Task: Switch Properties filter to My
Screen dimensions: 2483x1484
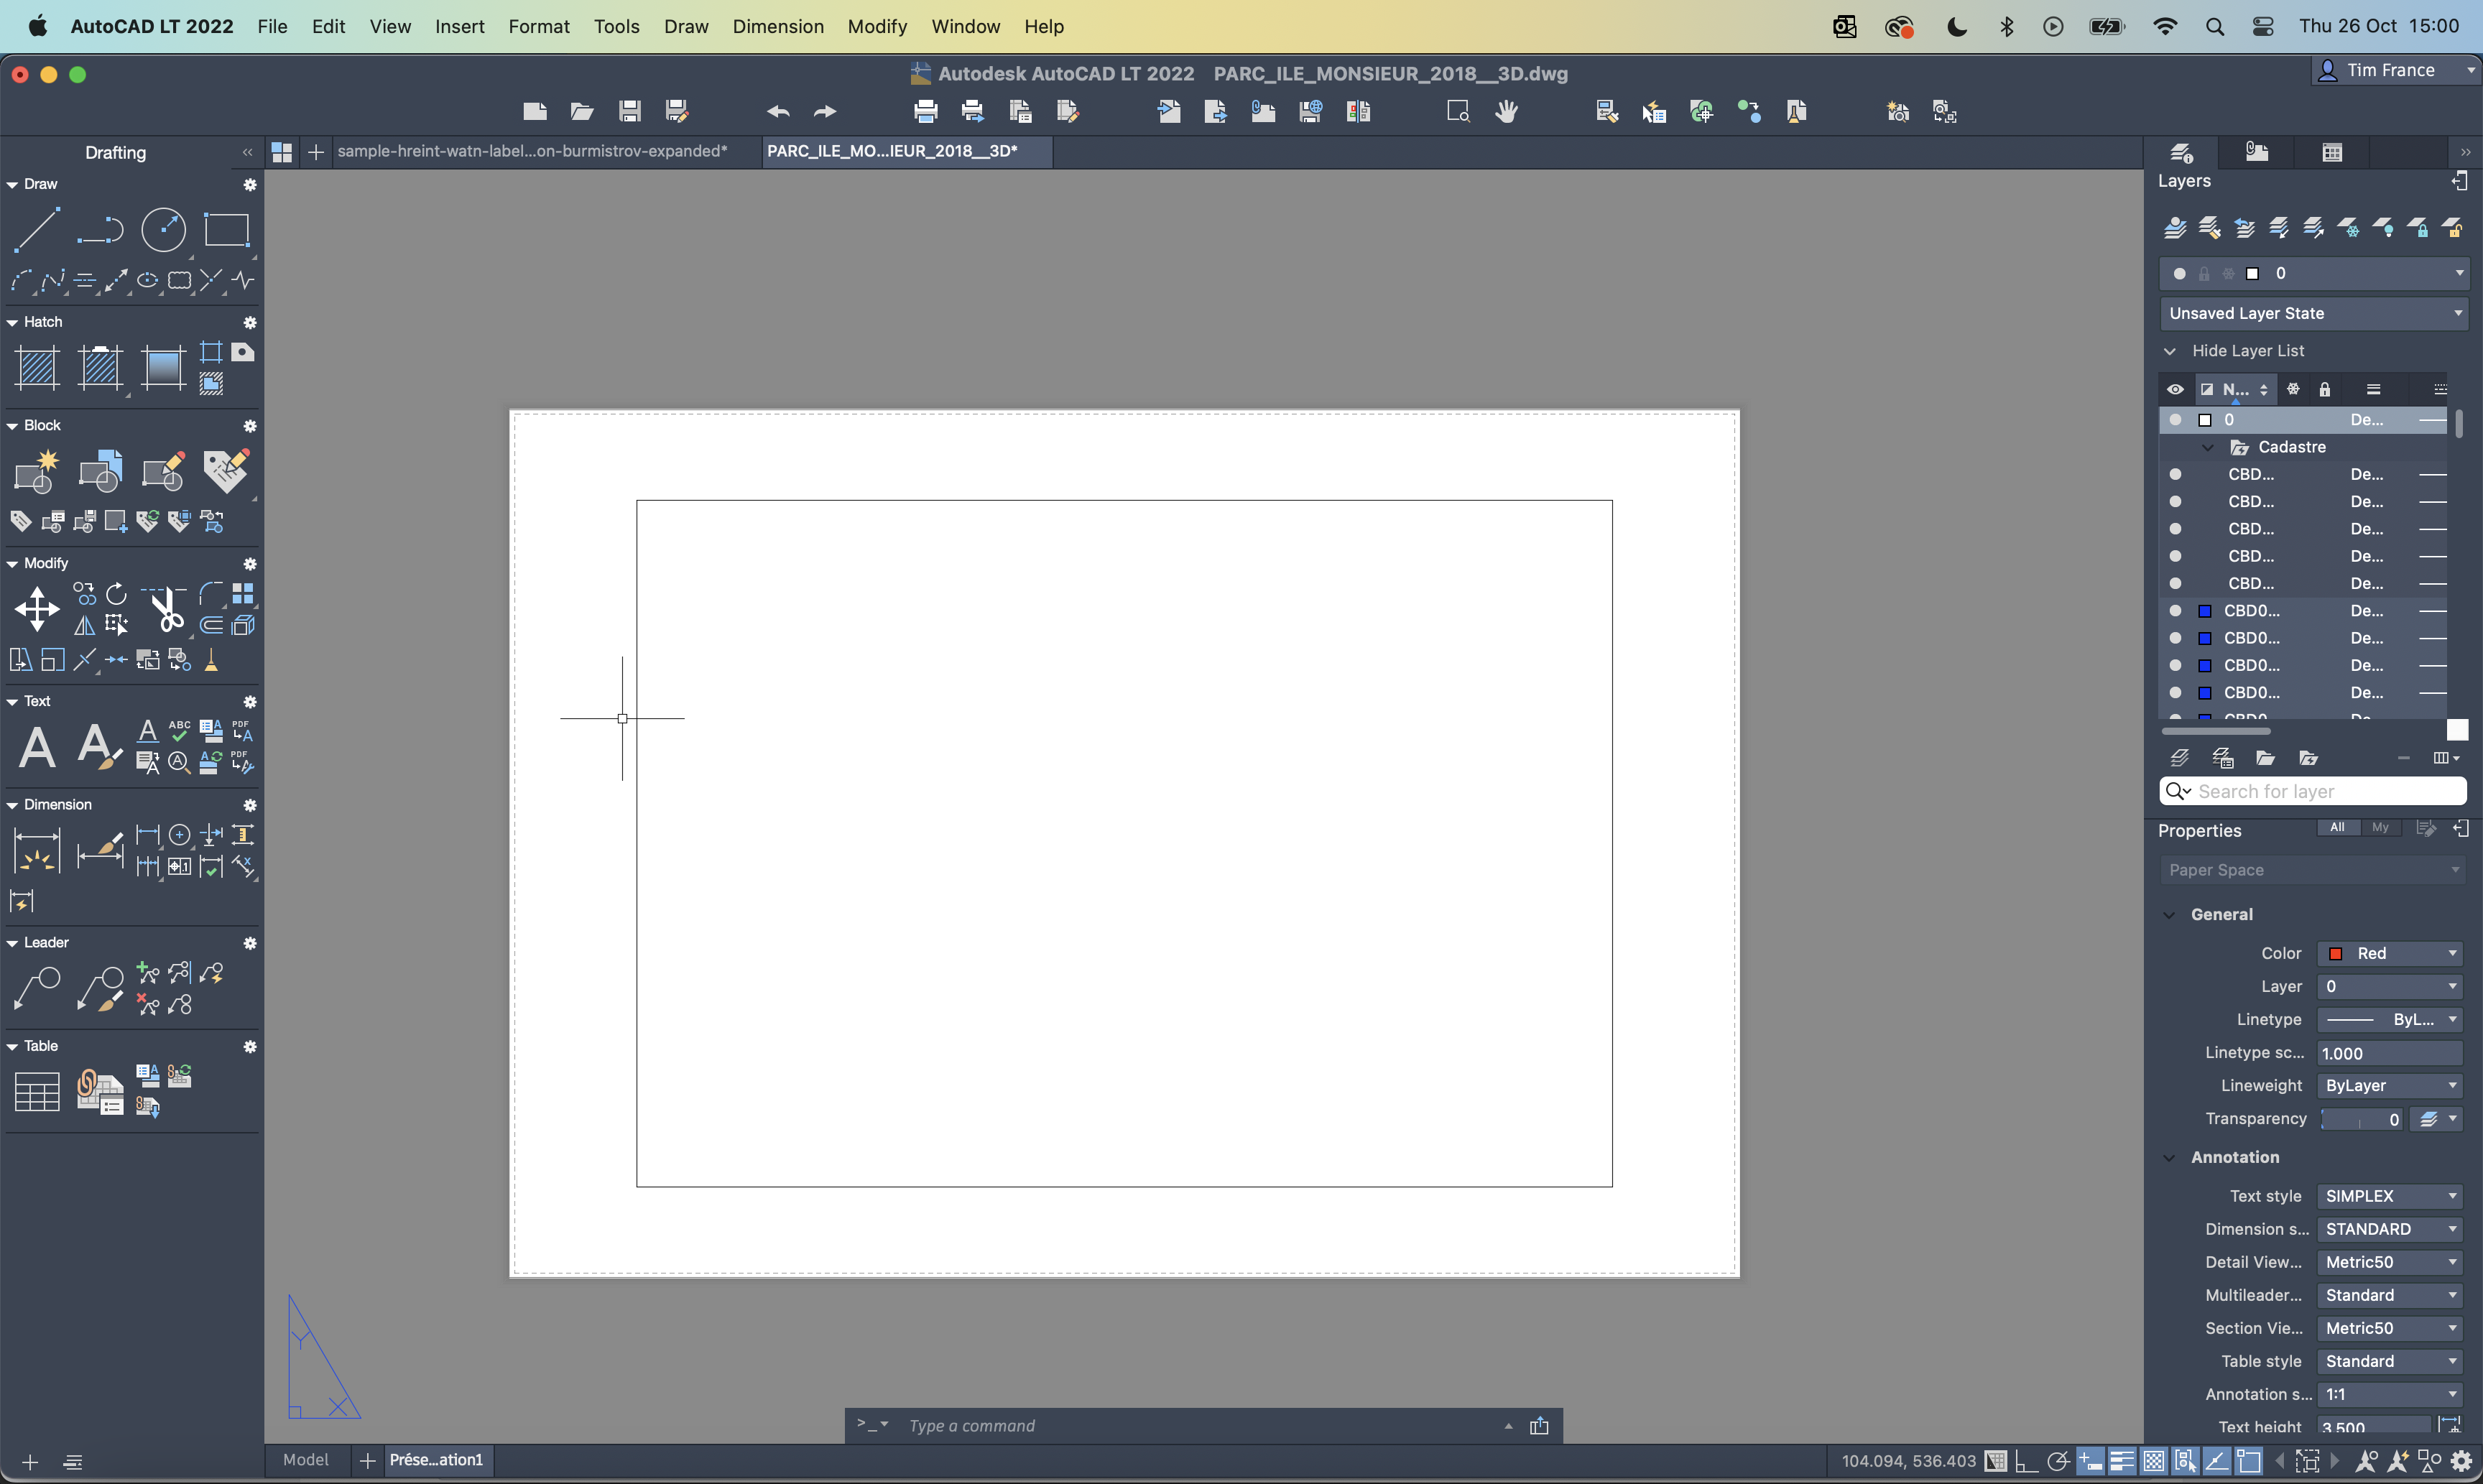Action: pos(2380,827)
